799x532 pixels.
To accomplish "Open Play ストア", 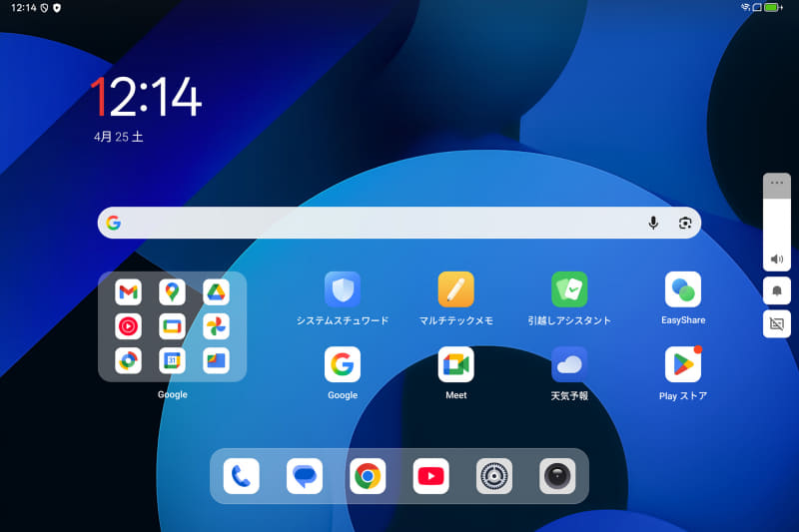I will 683,364.
